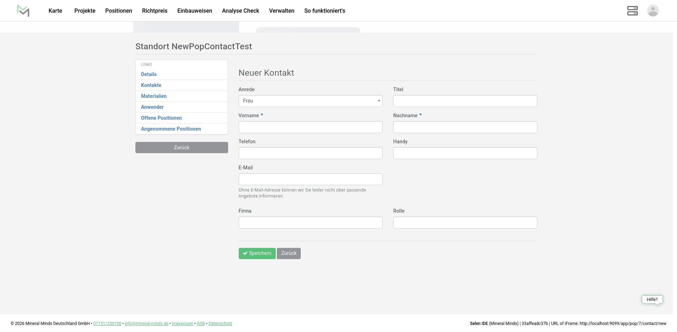The height and width of the screenshot is (332, 677).
Task: Click the info@mineral-minds.de email link
Action: [x=146, y=324]
